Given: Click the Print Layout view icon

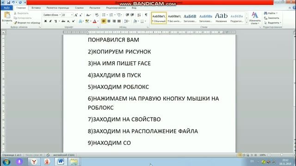Looking at the screenshot, I should point(240,155).
